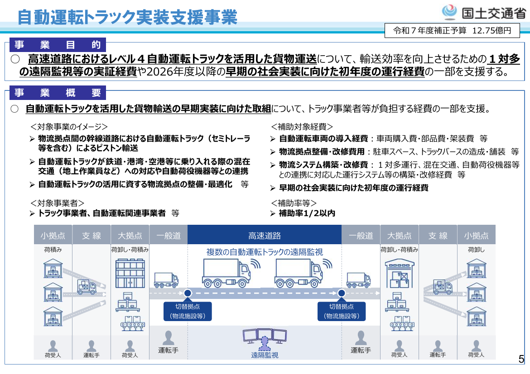
Task: Click the text 複数の自動運転トラックの遠隔監視
Action: [x=265, y=252]
